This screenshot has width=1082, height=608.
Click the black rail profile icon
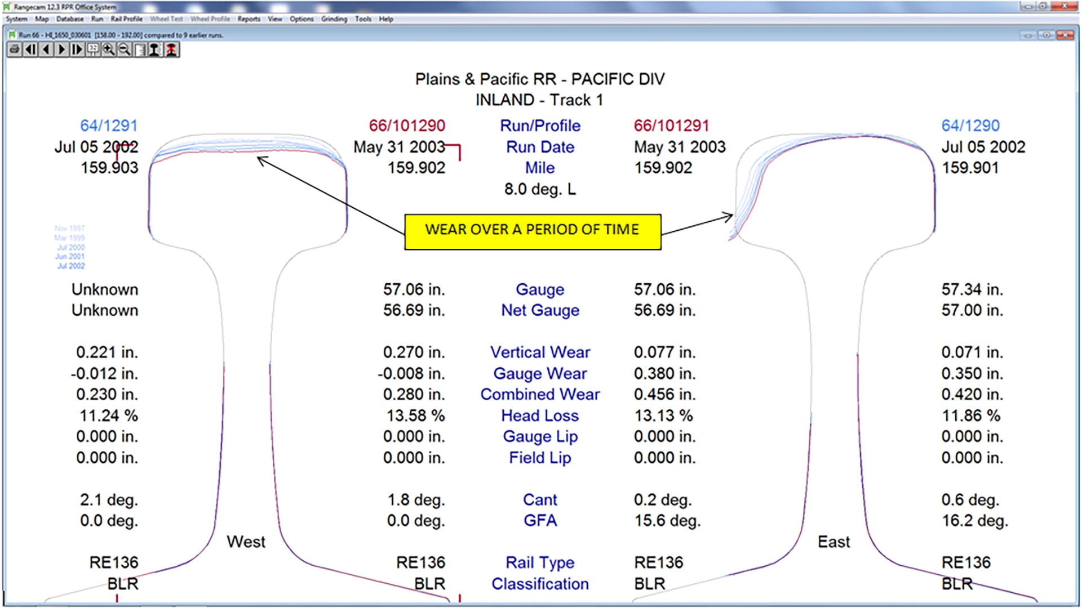pyautogui.click(x=155, y=50)
